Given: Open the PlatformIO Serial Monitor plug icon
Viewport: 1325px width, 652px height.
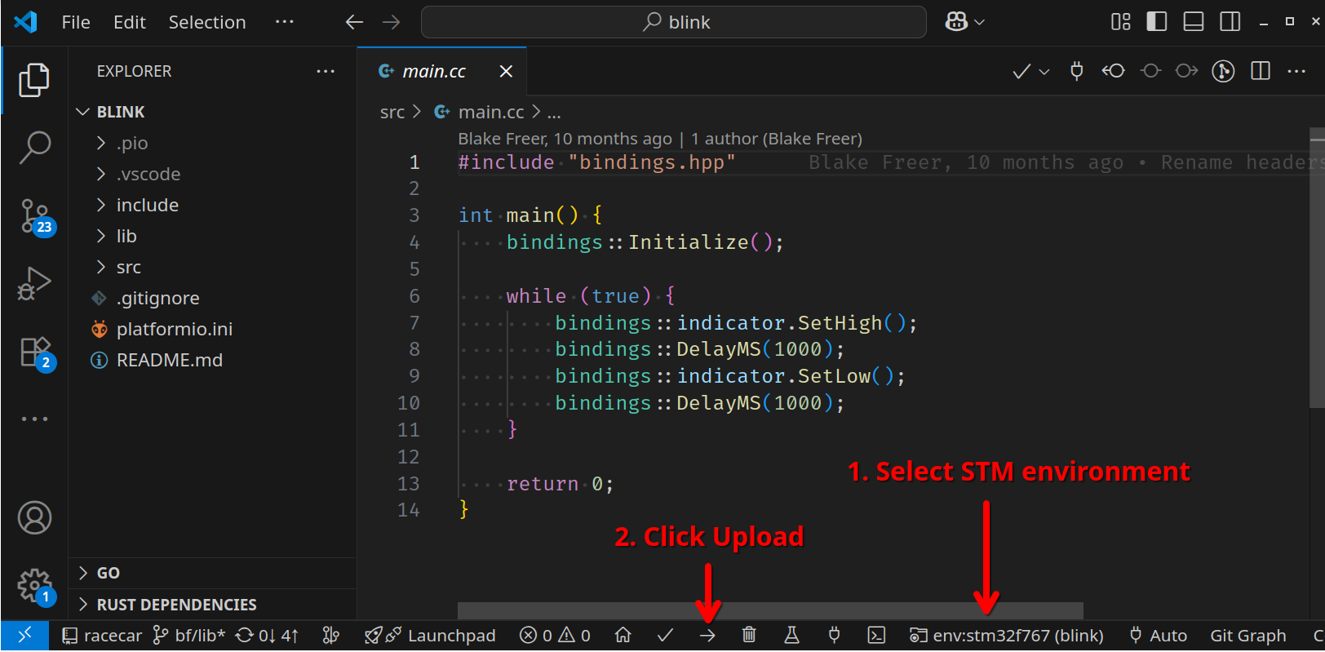Looking at the screenshot, I should click(834, 636).
